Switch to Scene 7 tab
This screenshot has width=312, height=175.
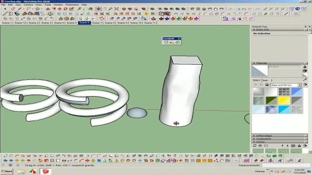pyautogui.click(x=97, y=23)
